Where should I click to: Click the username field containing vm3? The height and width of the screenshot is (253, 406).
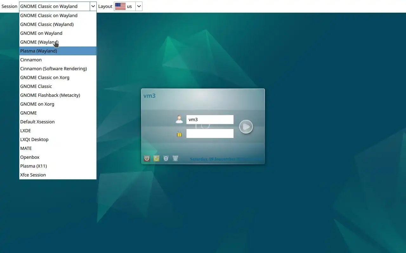point(210,120)
